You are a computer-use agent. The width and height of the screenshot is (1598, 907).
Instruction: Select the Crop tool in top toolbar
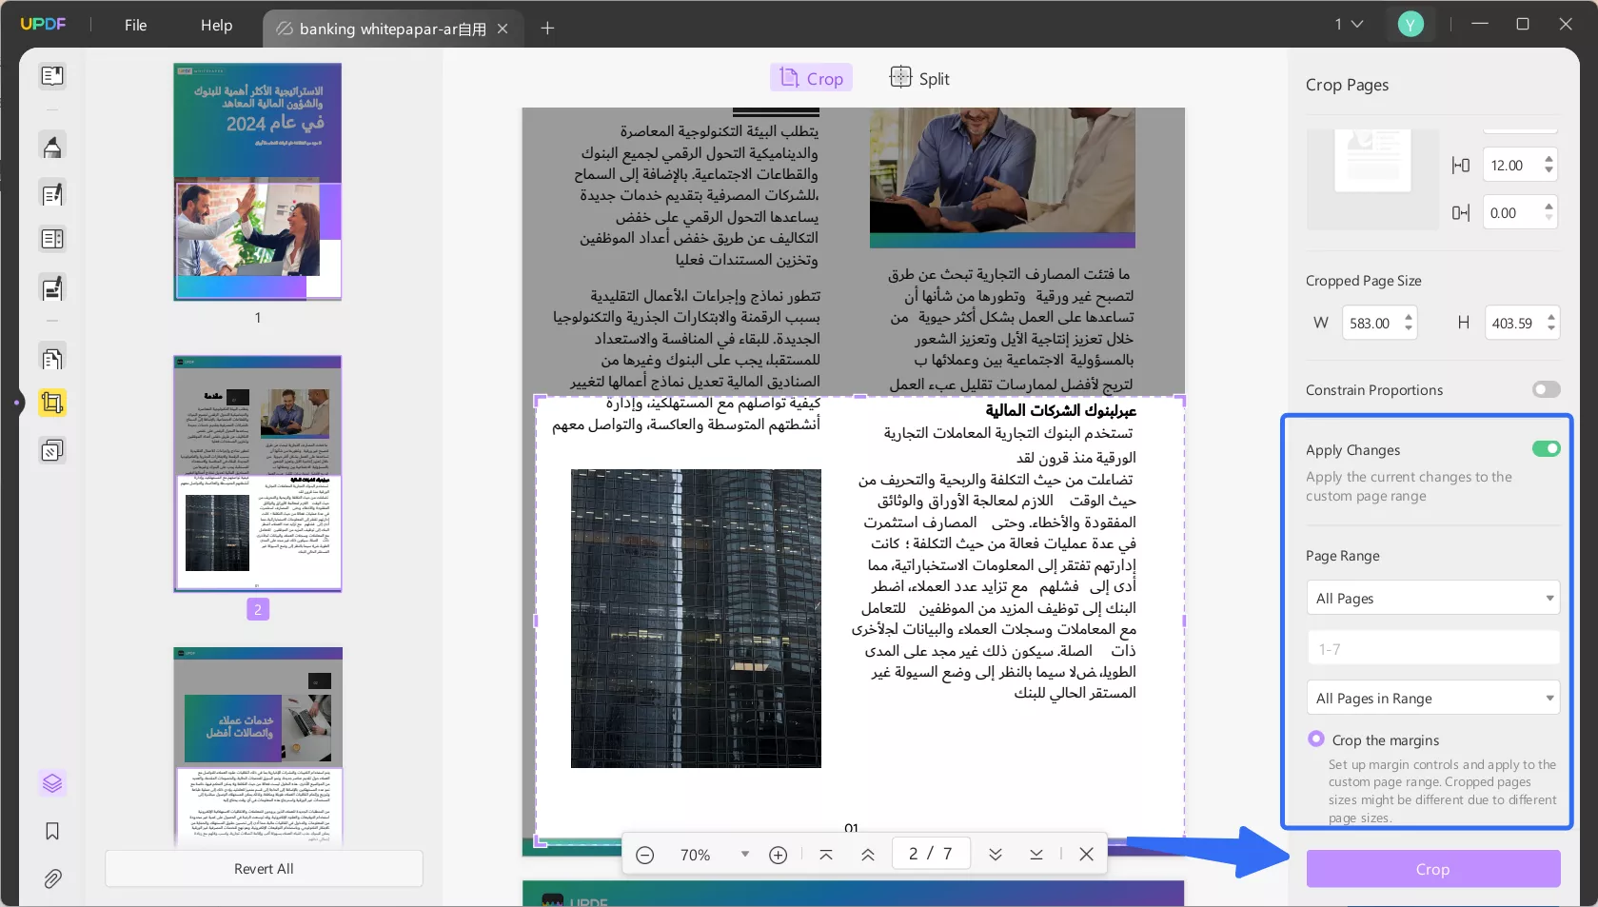tap(810, 77)
